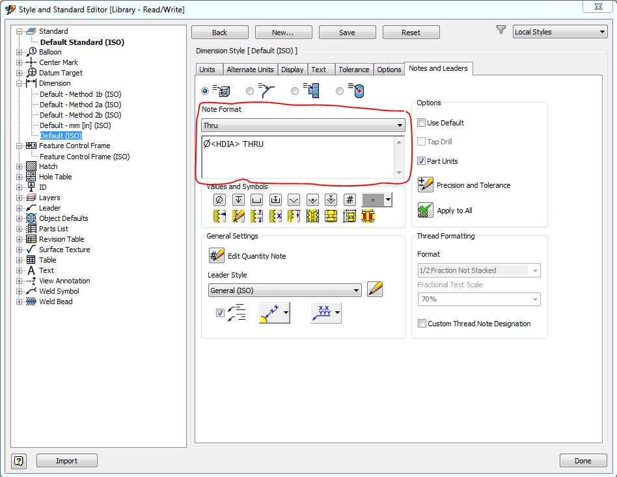Open the leader style pencil editor
Image resolution: width=617 pixels, height=477 pixels.
(x=376, y=289)
